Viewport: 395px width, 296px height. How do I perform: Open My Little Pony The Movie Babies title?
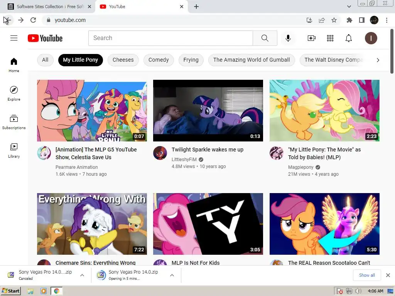point(324,153)
